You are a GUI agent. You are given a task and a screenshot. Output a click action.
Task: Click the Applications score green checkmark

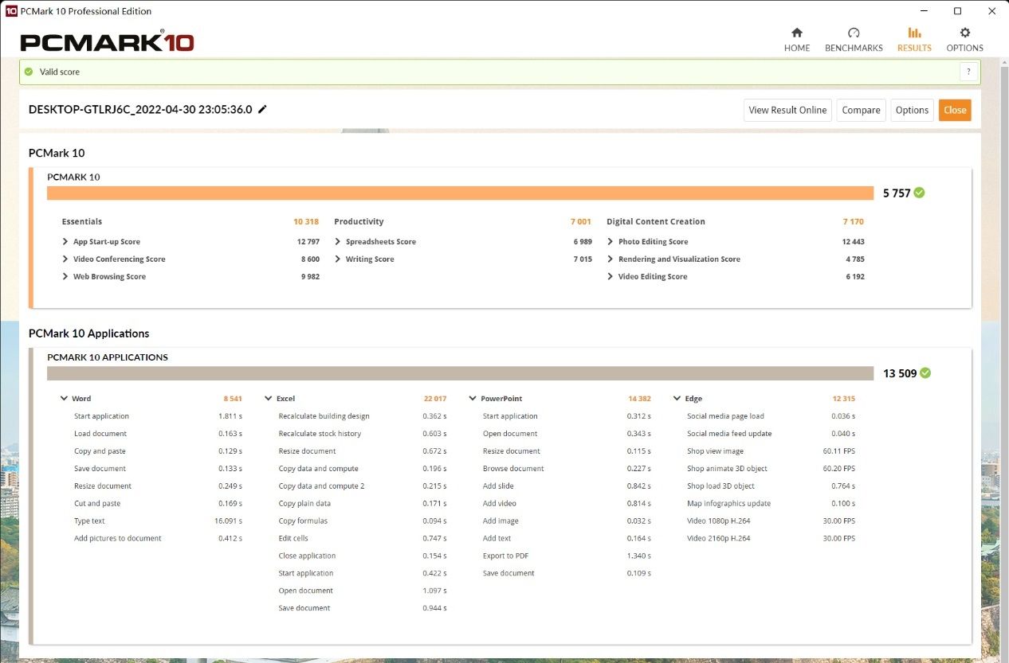[925, 373]
